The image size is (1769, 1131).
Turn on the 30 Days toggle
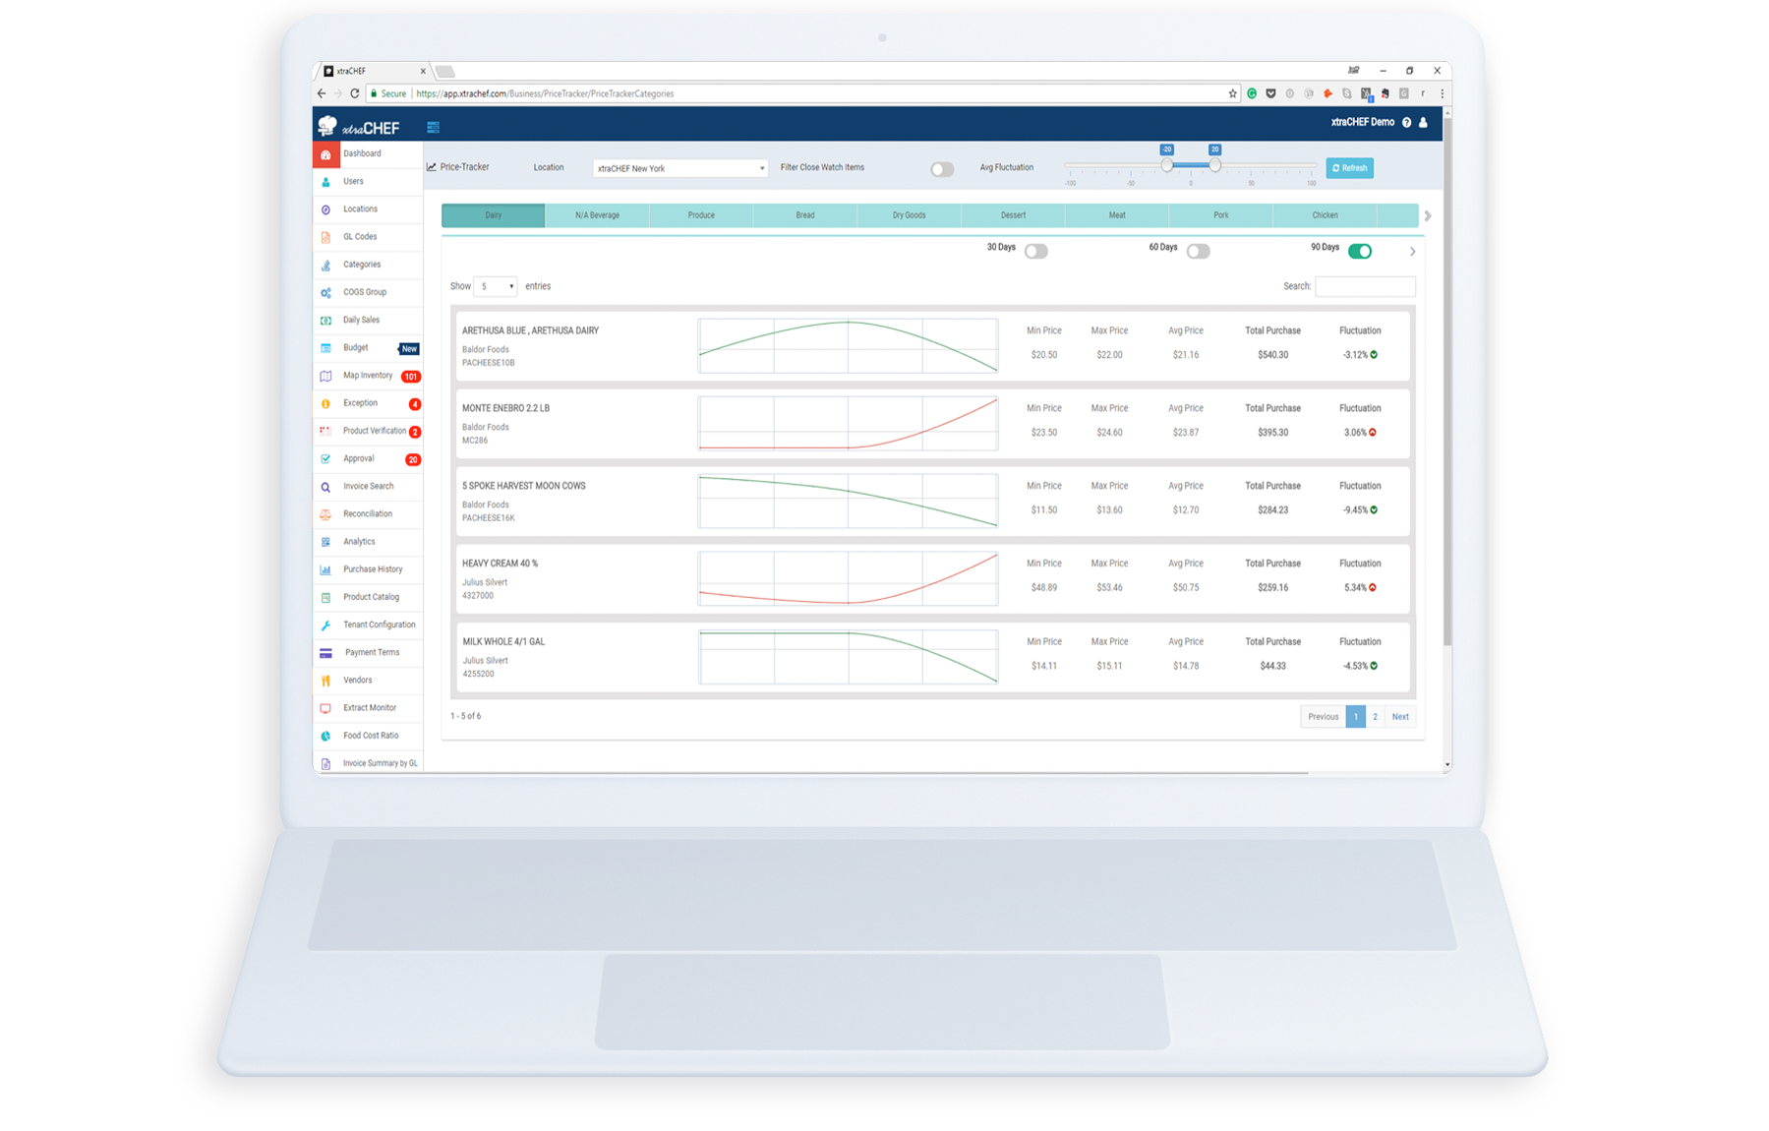(x=1036, y=252)
